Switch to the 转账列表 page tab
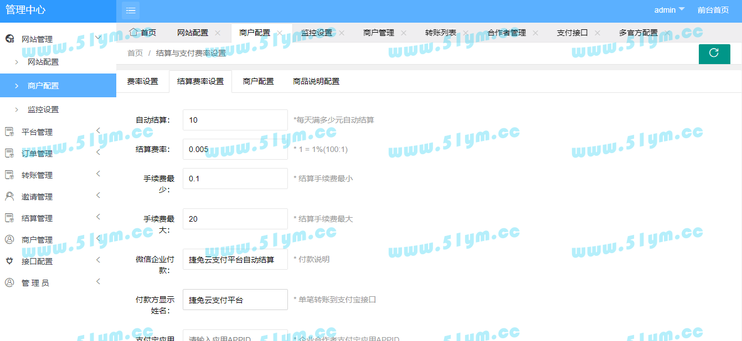This screenshot has width=742, height=341. tap(441, 33)
